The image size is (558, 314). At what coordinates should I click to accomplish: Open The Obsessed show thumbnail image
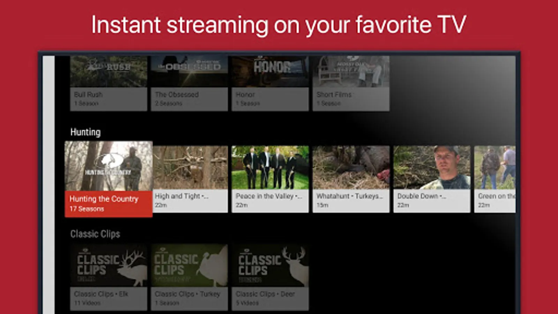click(189, 72)
